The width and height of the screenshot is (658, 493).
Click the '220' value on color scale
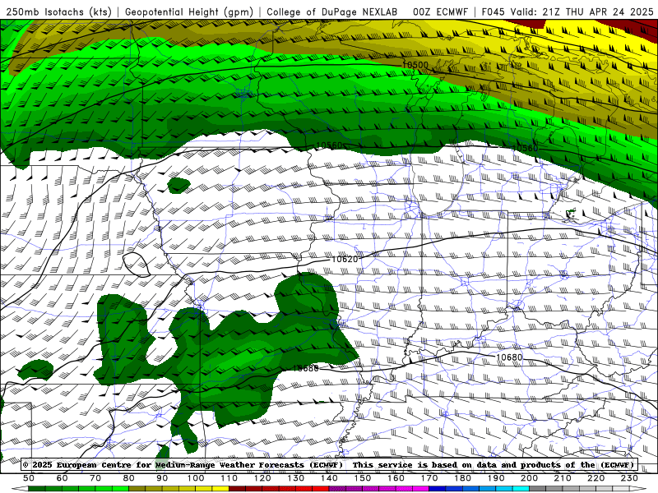(595, 478)
